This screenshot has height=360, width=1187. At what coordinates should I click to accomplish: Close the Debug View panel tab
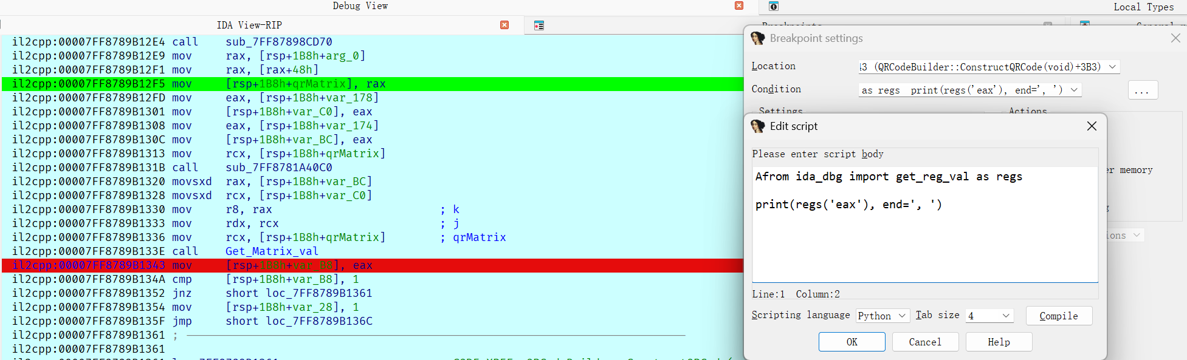pyautogui.click(x=739, y=5)
